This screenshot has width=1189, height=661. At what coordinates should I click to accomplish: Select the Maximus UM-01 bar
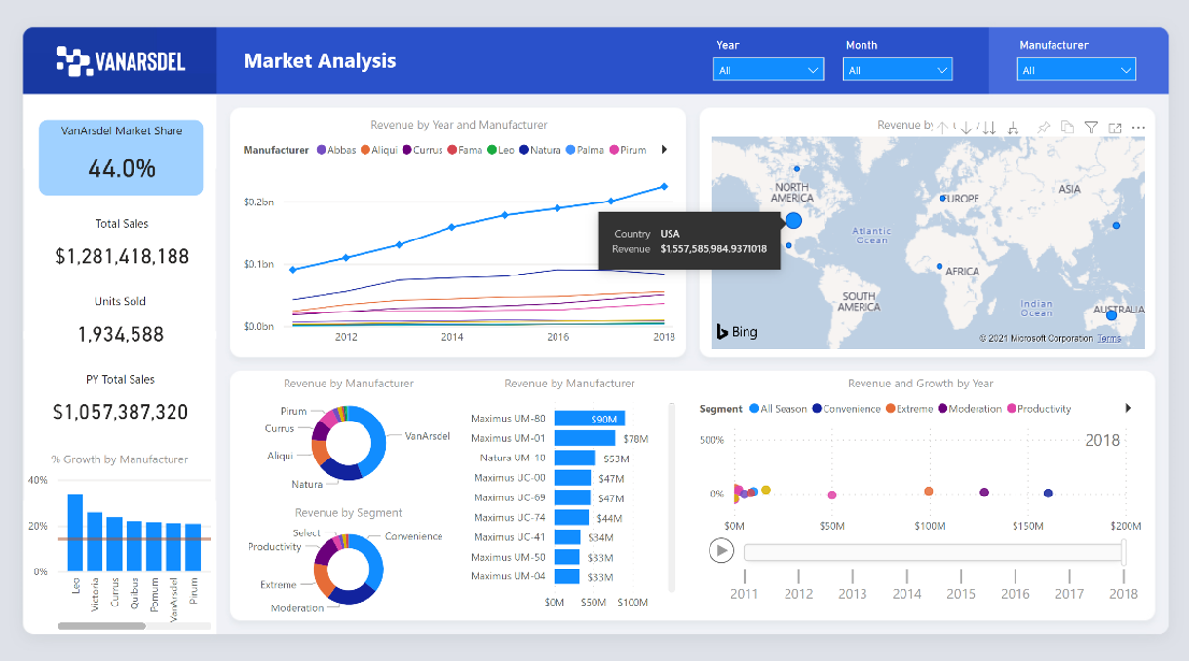pos(584,438)
